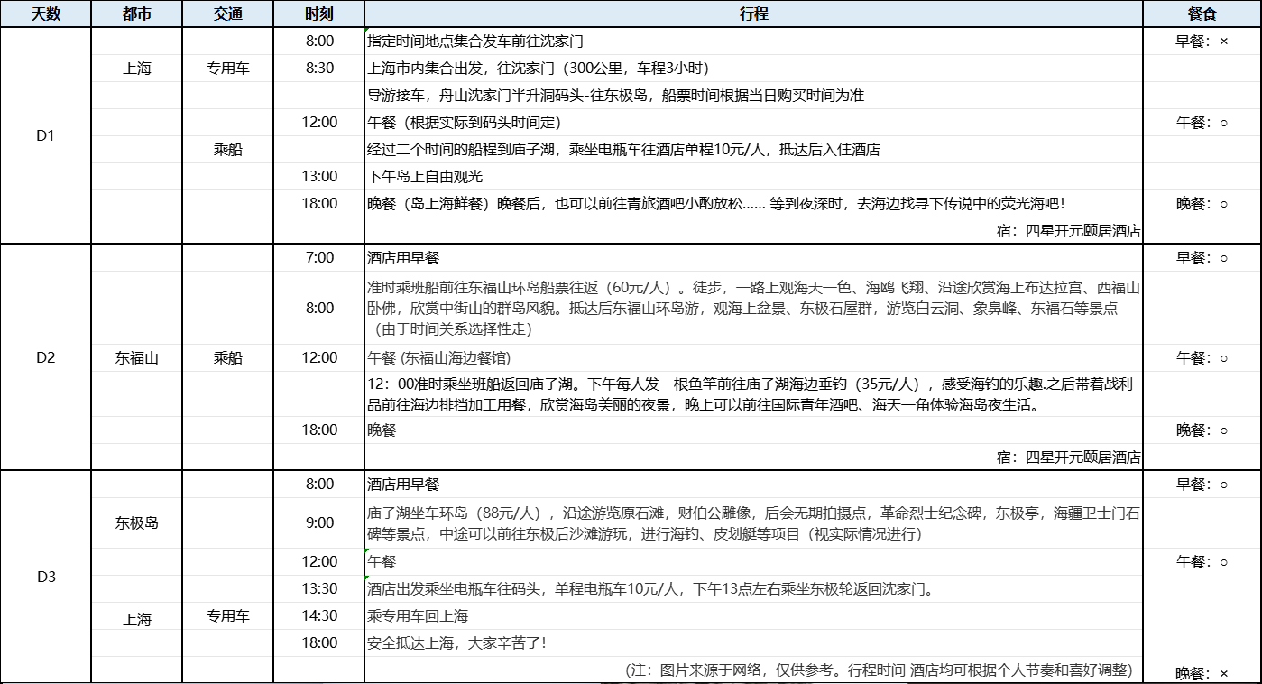Select the 都市 header cell

[137, 14]
